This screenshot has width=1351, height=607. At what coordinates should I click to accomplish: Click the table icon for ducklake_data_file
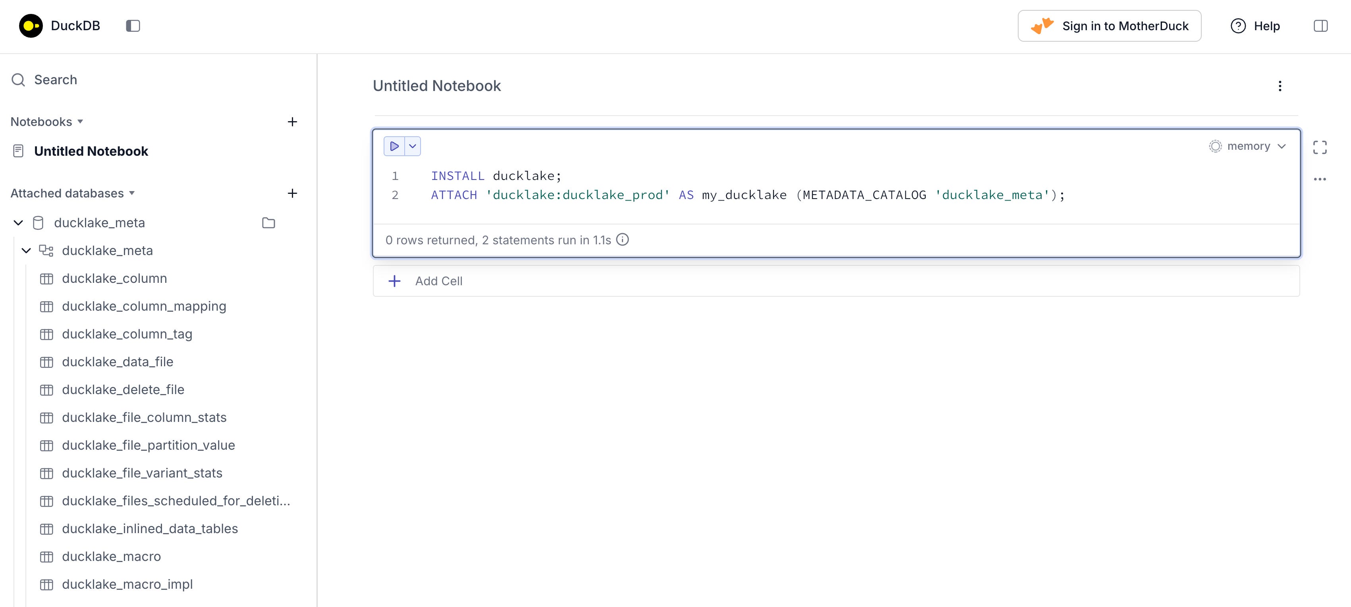[x=47, y=362]
